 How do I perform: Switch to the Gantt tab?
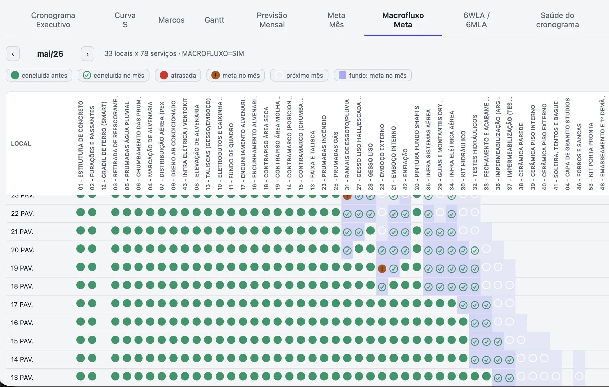(214, 20)
